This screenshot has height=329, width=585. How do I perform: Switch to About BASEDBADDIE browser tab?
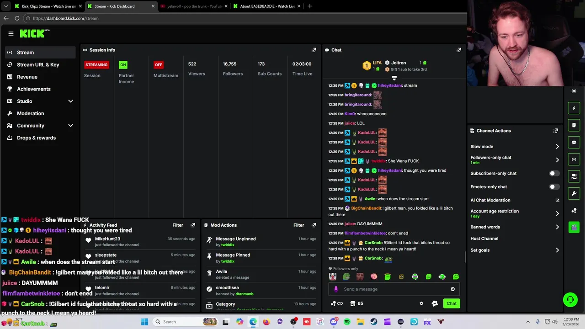pyautogui.click(x=266, y=6)
